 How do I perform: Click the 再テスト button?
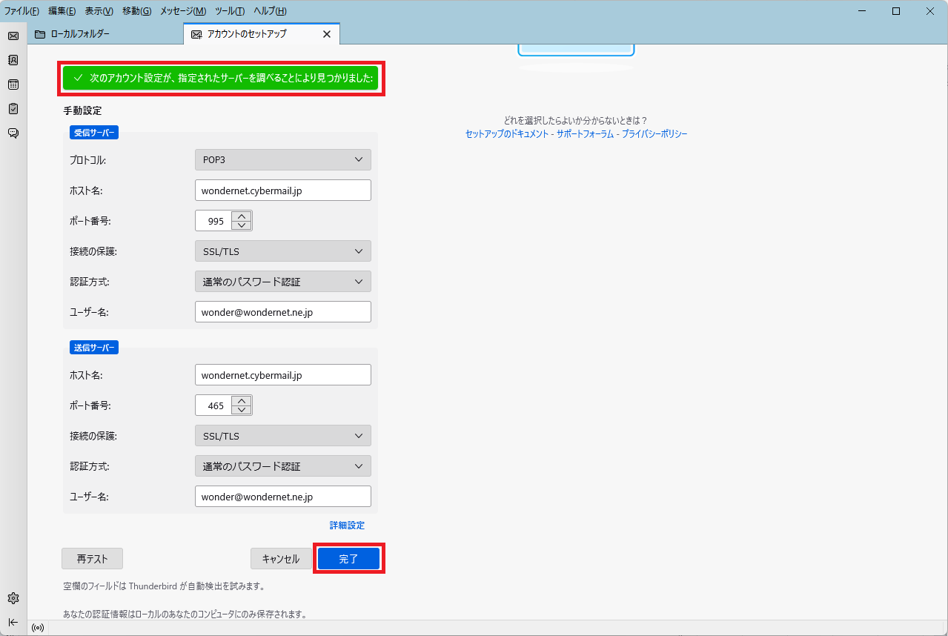(92, 559)
